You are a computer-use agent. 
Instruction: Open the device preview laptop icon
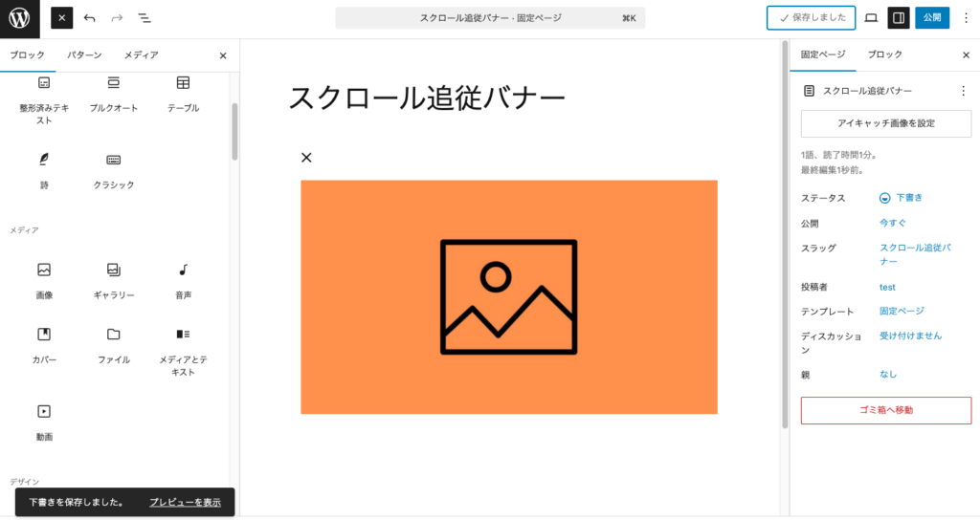click(871, 18)
